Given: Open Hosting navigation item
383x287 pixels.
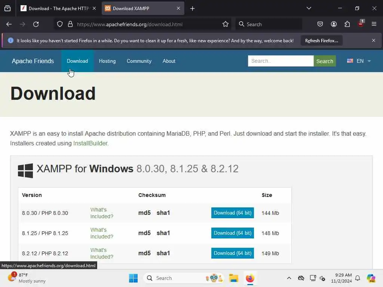Looking at the screenshot, I should [107, 61].
